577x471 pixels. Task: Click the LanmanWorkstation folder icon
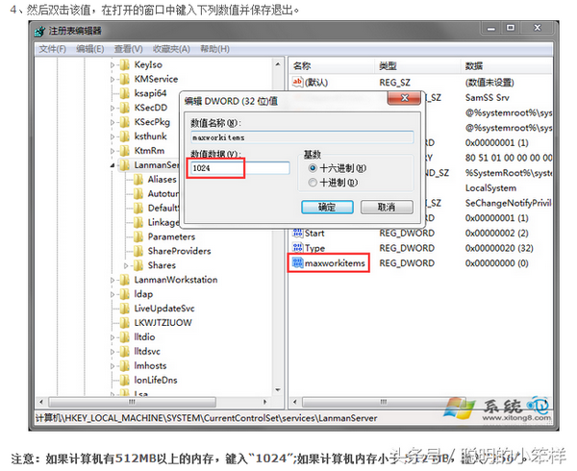point(125,280)
